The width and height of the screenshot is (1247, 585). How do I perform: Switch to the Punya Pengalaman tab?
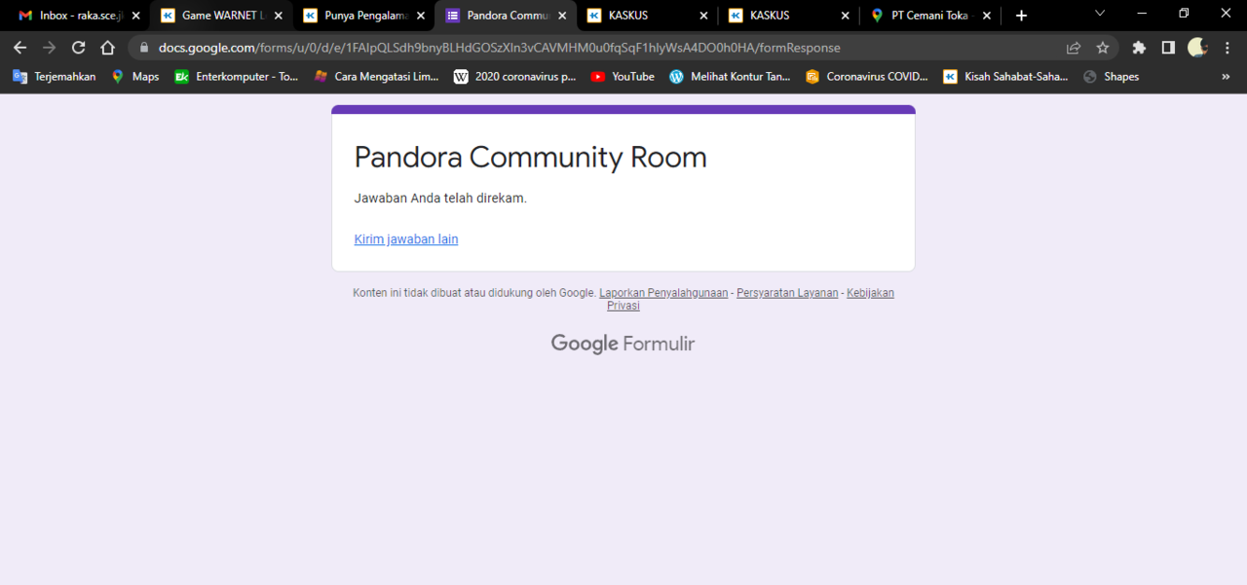tap(362, 16)
